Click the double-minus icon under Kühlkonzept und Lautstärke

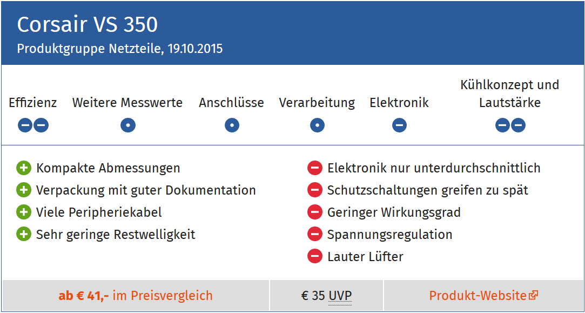[510, 125]
